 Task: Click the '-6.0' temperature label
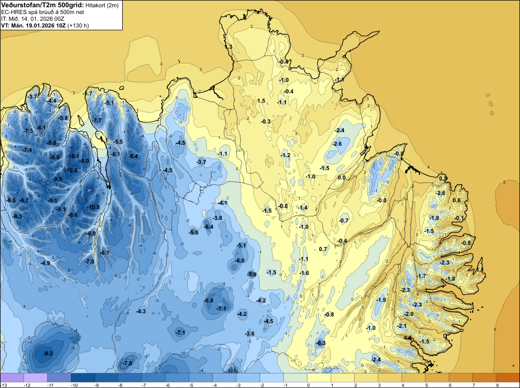pos(239,260)
